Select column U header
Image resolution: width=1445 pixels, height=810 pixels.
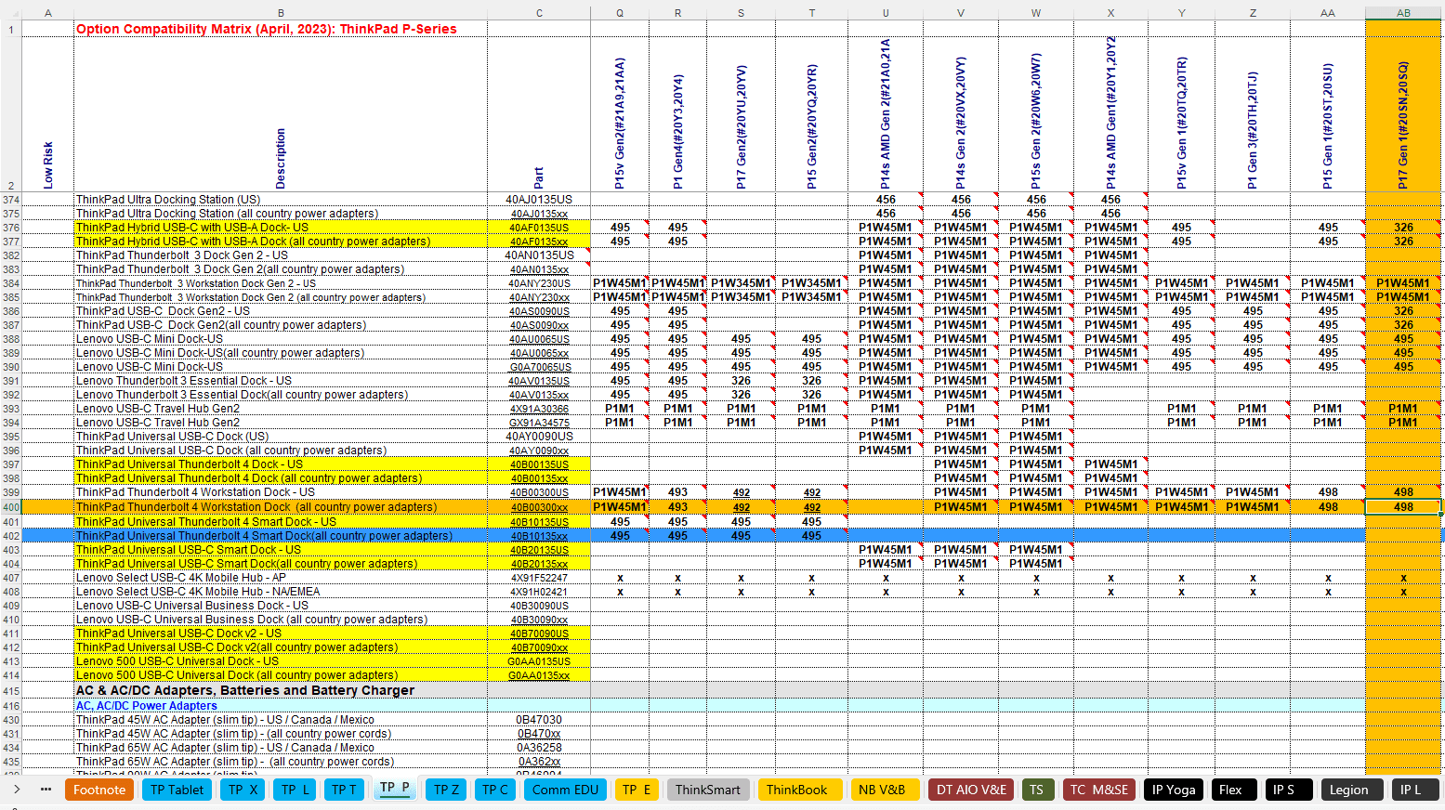pyautogui.click(x=886, y=13)
